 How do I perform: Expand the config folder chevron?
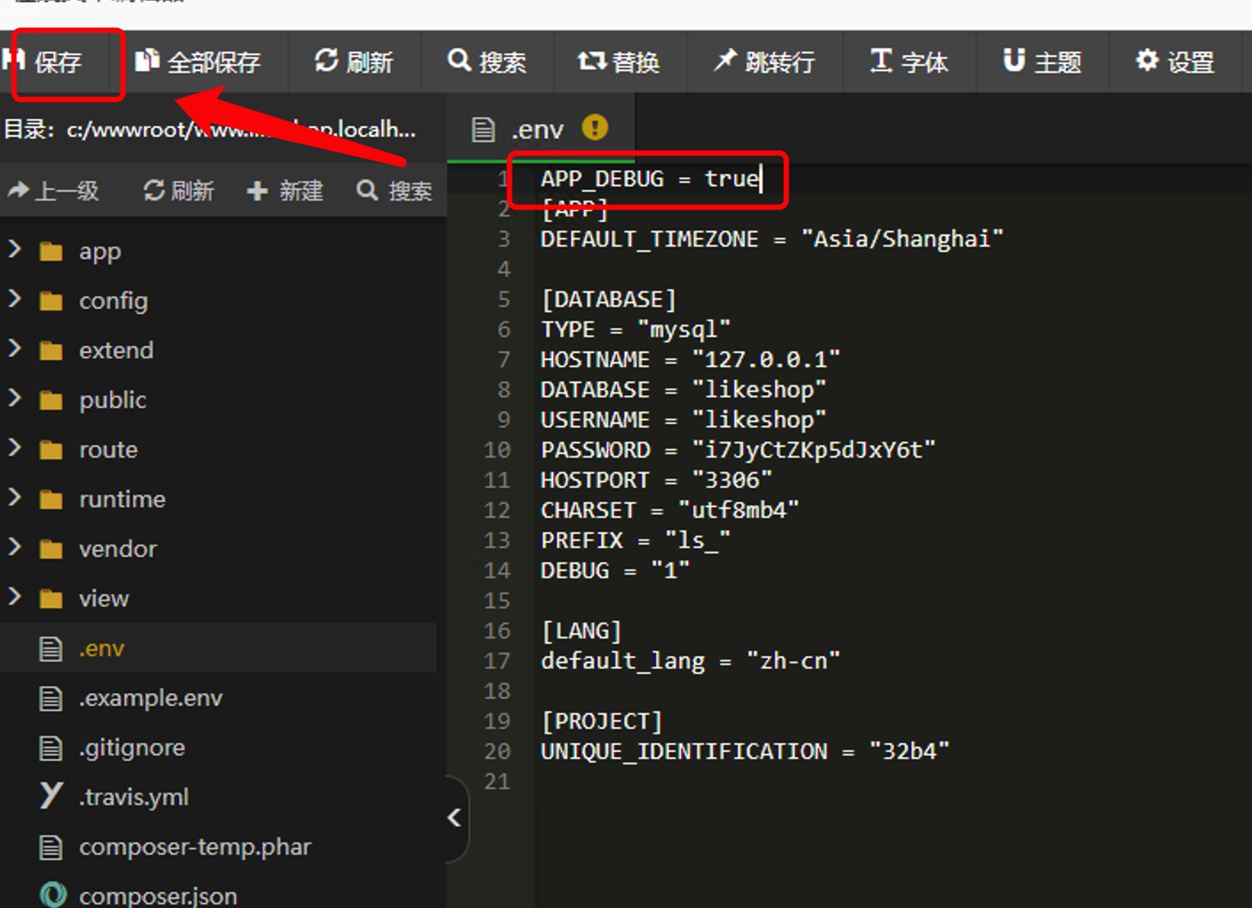tap(14, 300)
